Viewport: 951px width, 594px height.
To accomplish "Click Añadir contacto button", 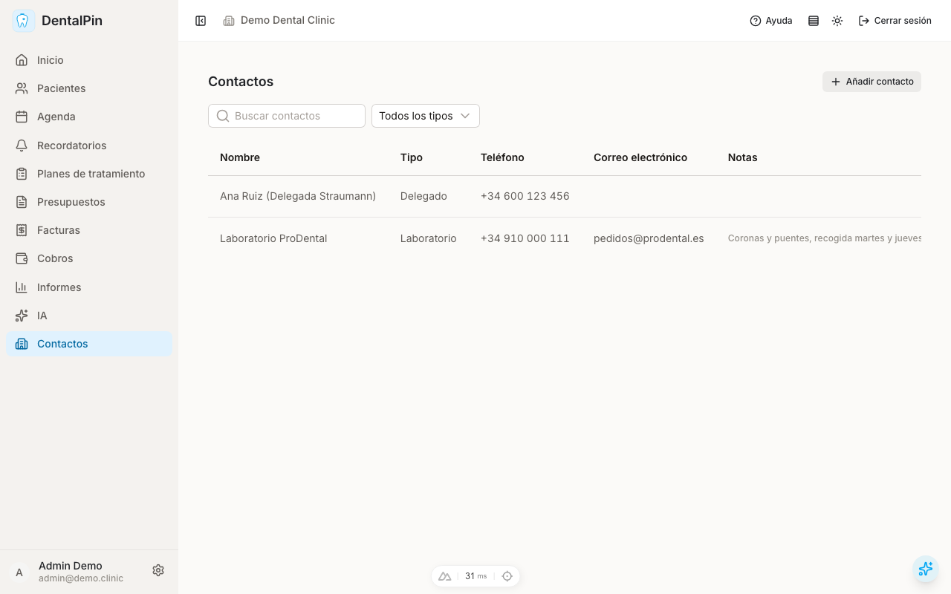I will pos(872,82).
